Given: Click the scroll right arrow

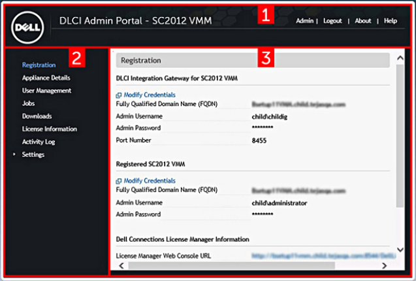Looking at the screenshot, I should (x=384, y=265).
